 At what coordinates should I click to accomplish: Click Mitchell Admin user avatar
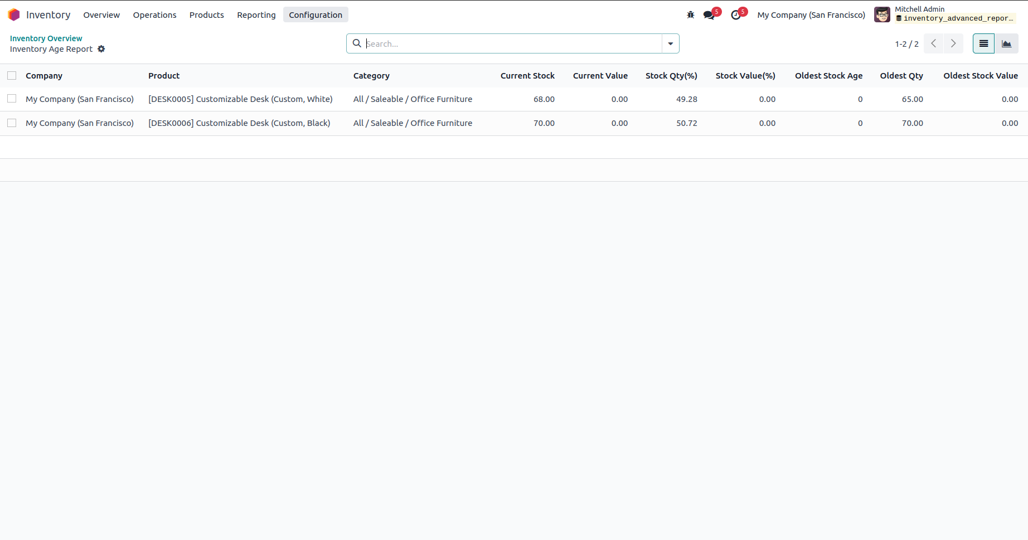tap(882, 15)
